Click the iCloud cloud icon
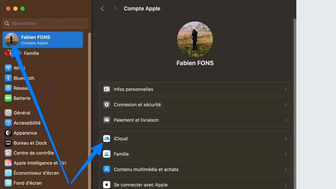Image resolution: width=336 pixels, height=189 pixels. 107,139
